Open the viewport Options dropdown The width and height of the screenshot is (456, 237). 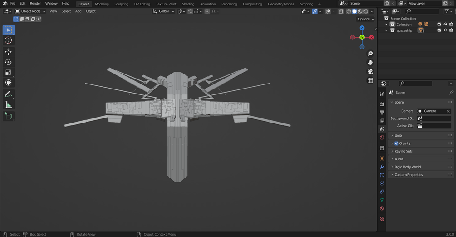click(366, 19)
